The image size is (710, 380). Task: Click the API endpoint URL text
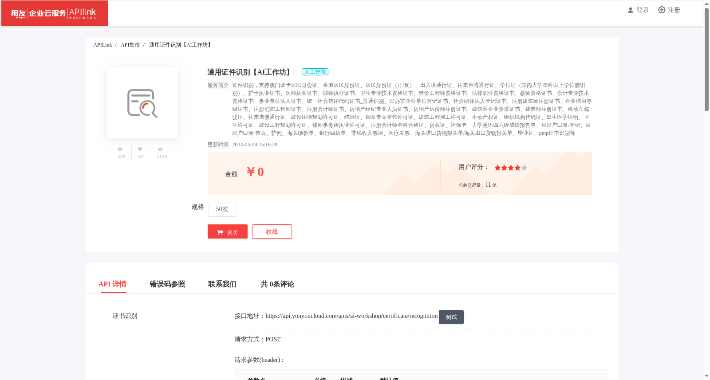coord(351,316)
